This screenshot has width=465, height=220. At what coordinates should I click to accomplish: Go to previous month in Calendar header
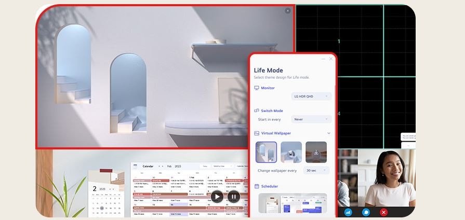point(159,167)
